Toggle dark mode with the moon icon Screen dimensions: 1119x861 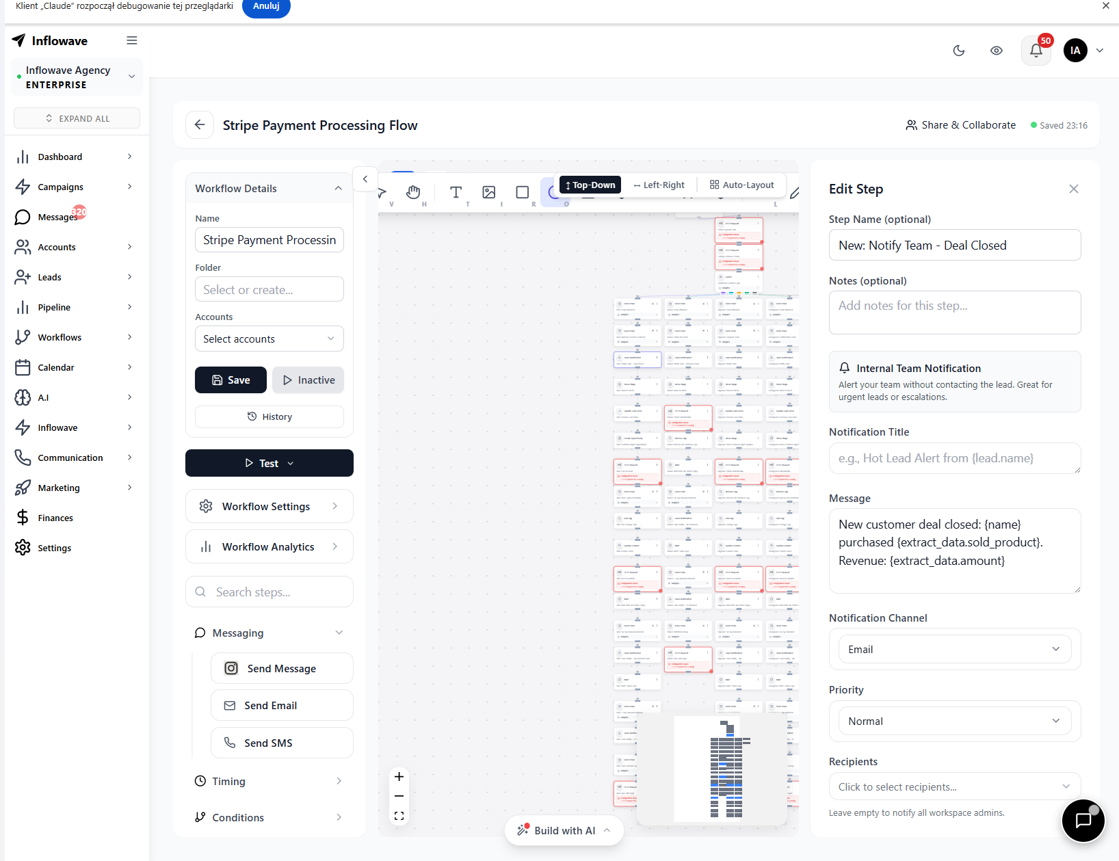click(x=958, y=51)
